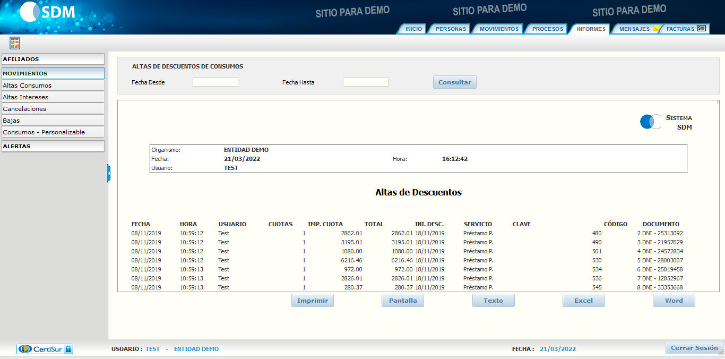Open the MENSAJES tab
The image size is (725, 359).
click(x=634, y=29)
